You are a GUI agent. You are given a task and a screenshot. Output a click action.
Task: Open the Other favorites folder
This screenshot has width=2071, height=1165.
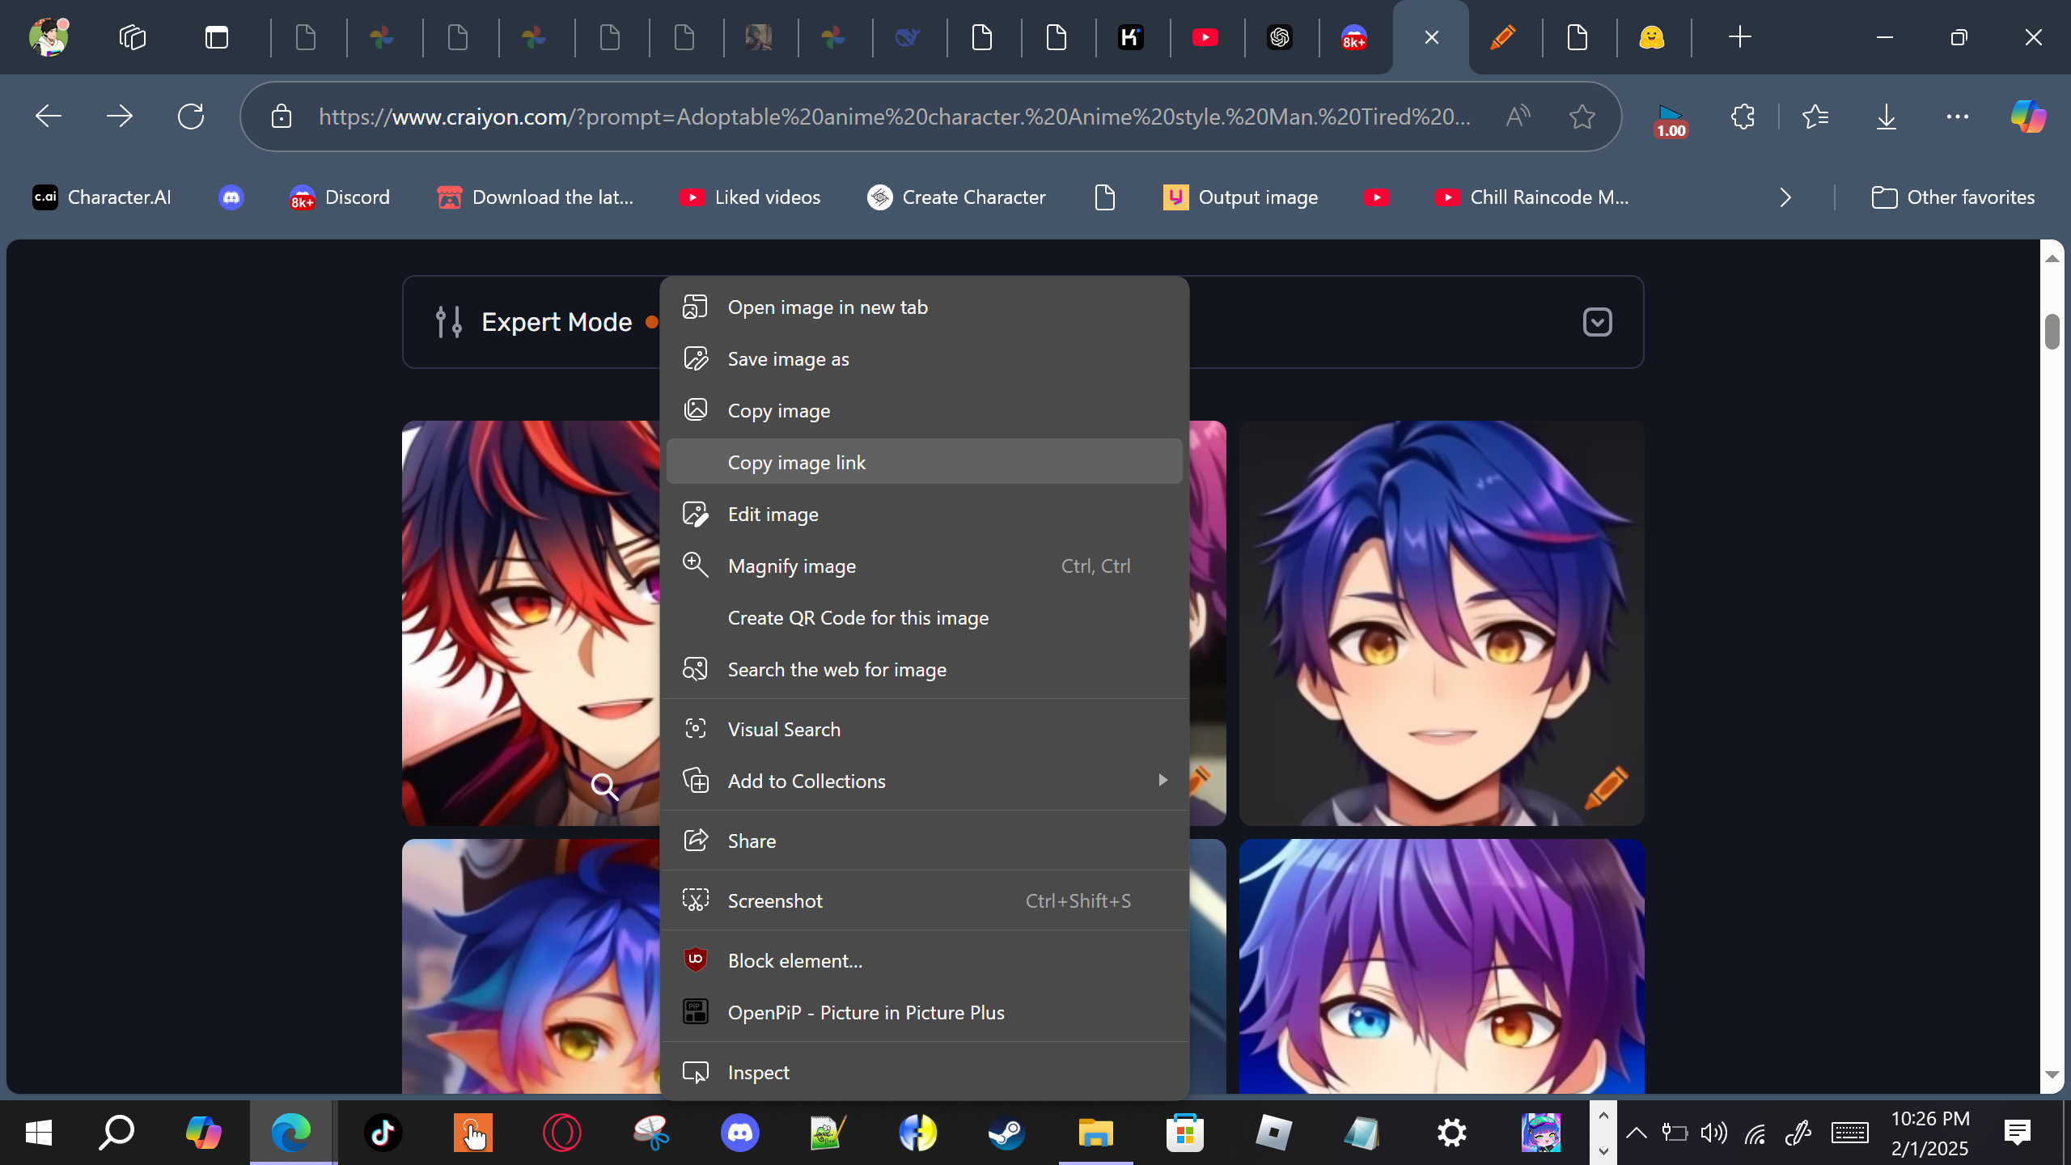pyautogui.click(x=1953, y=197)
